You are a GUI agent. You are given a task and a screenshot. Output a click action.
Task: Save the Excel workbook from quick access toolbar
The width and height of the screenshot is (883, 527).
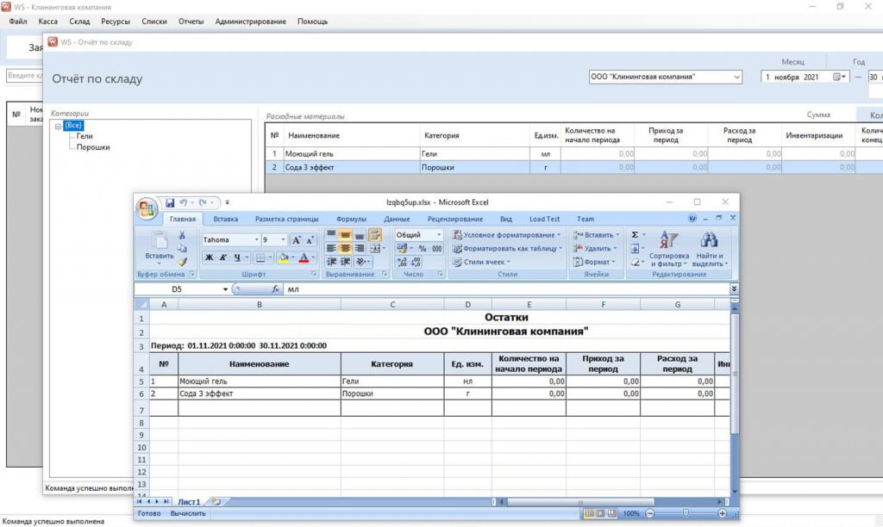click(x=170, y=202)
